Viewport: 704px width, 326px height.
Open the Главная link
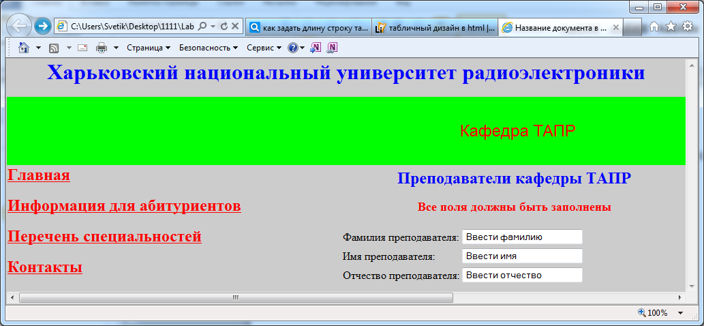tap(39, 175)
